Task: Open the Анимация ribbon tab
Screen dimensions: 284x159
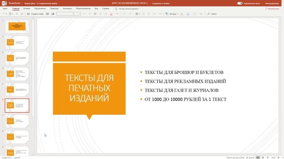Action: [x=67, y=8]
